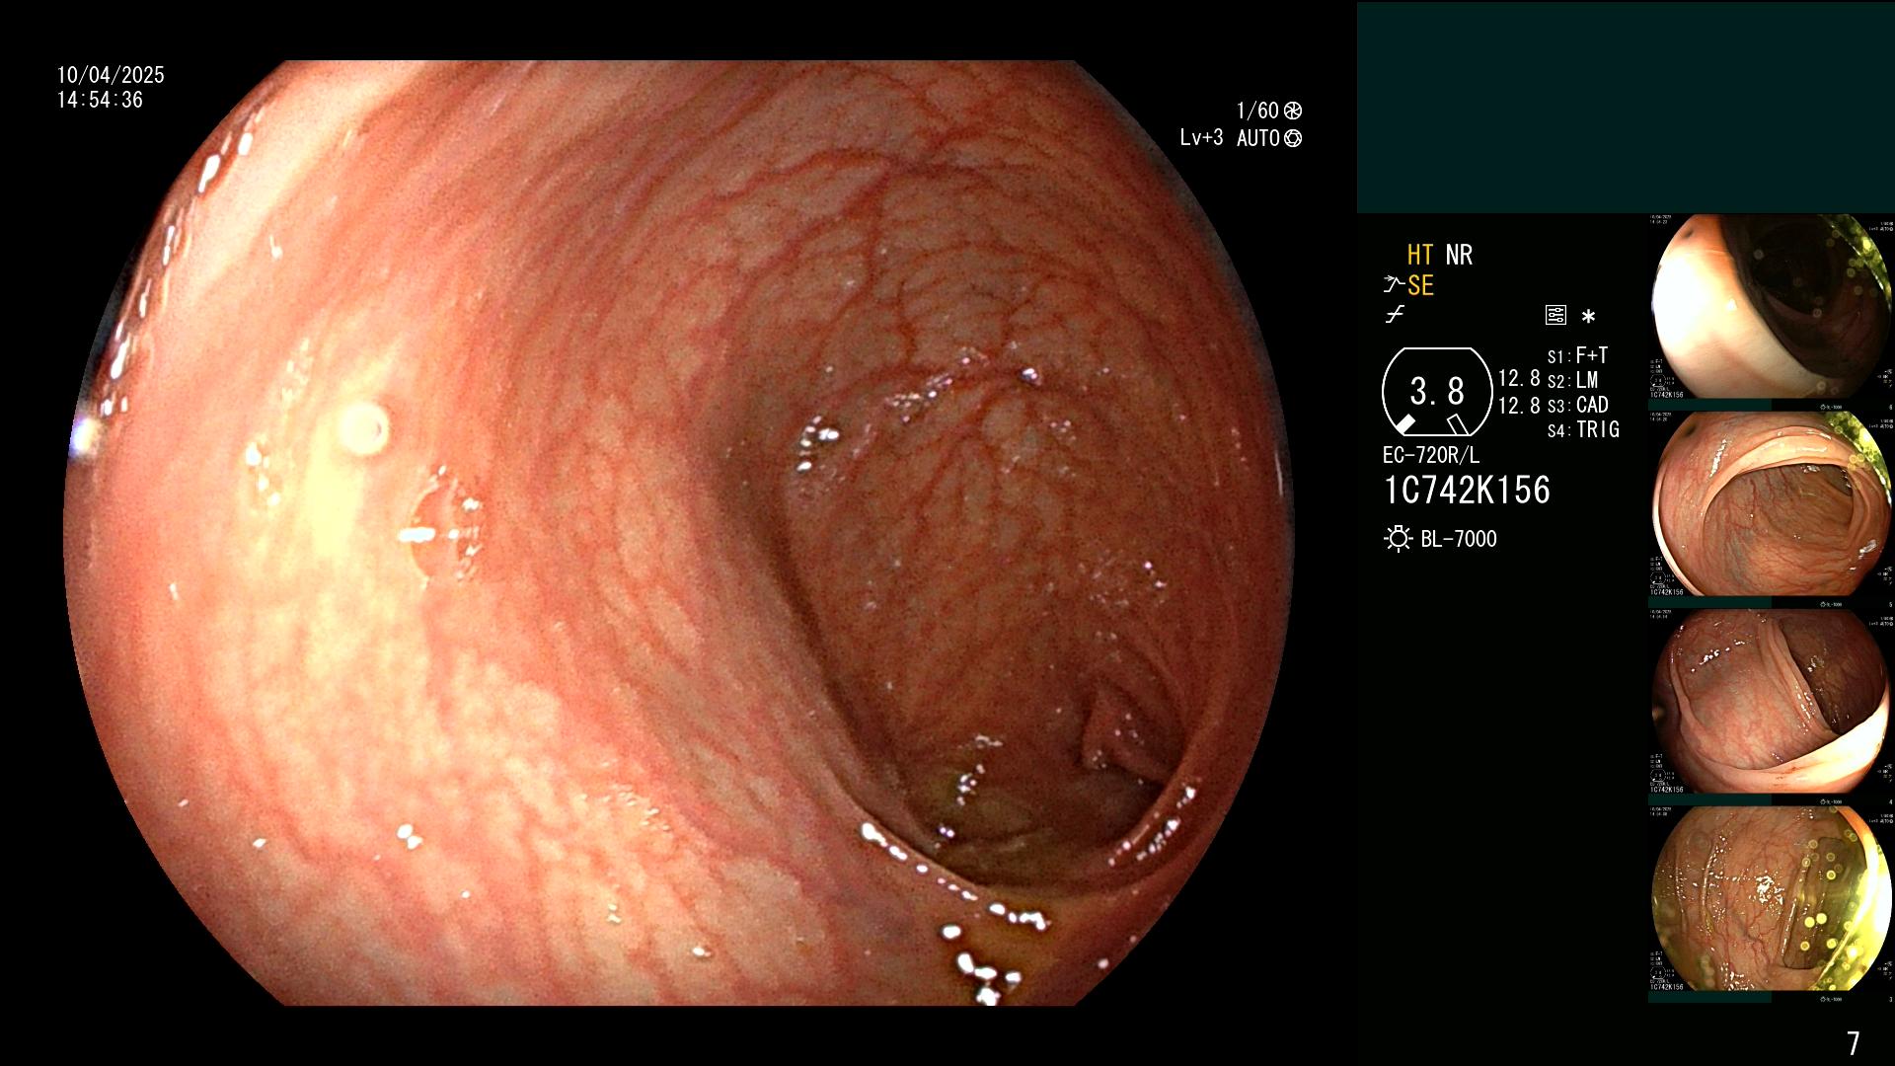Select the yellow SE label
This screenshot has width=1895, height=1066.
[x=1420, y=285]
